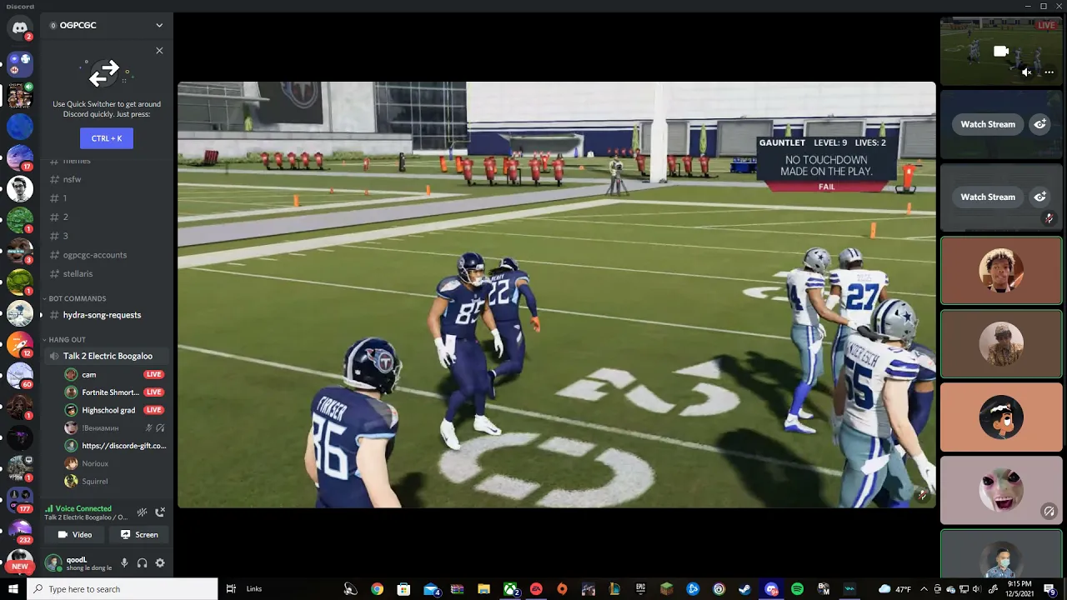Image resolution: width=1067 pixels, height=600 pixels.
Task: Select user Вениамин in voice channel
Action: pos(115,427)
